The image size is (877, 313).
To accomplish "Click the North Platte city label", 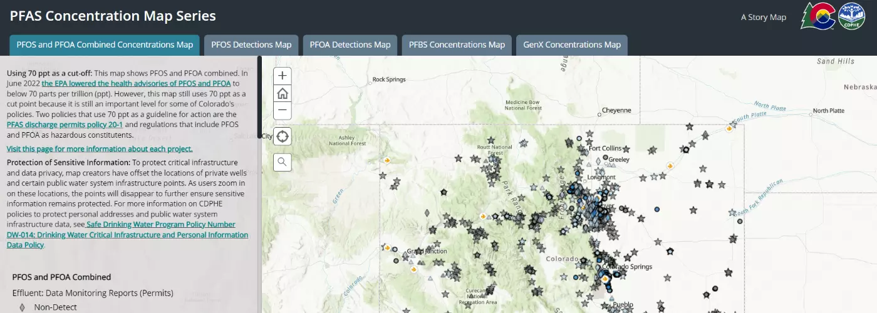I will pos(828,111).
